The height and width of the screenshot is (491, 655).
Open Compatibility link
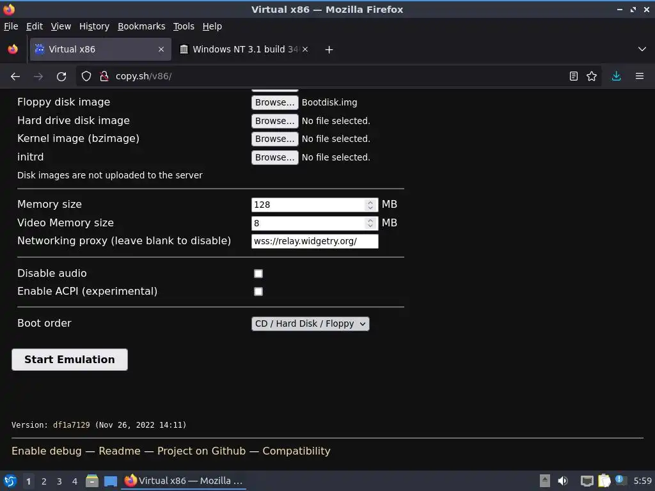tap(296, 451)
